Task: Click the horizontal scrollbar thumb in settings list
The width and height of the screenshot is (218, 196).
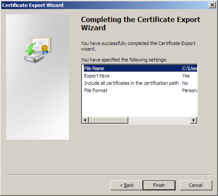Action: [x=108, y=120]
